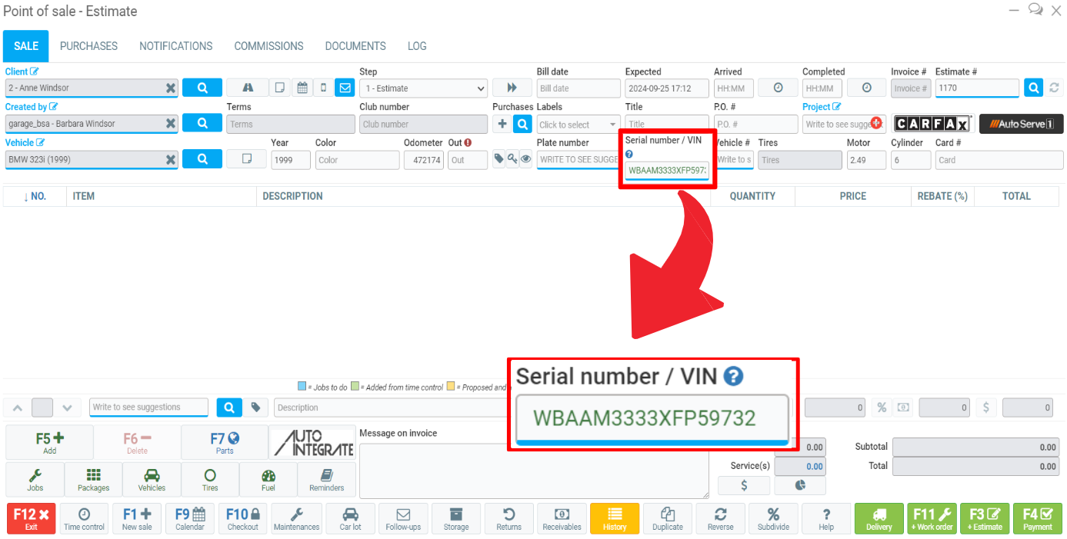This screenshot has width=1067, height=539.
Task: Open the DOCUMENTS tab
Action: [355, 46]
